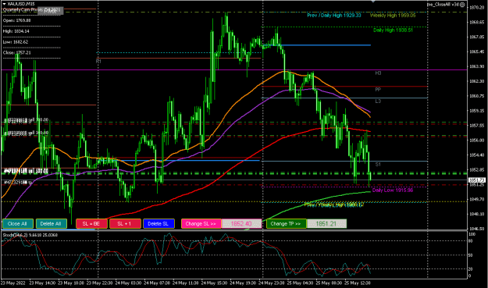Select the R1 pivot label
Image resolution: width=488 pixels, height=288 pixels.
pos(98,62)
